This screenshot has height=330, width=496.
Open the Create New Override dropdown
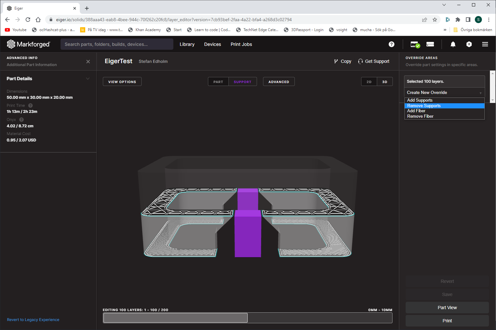click(444, 93)
